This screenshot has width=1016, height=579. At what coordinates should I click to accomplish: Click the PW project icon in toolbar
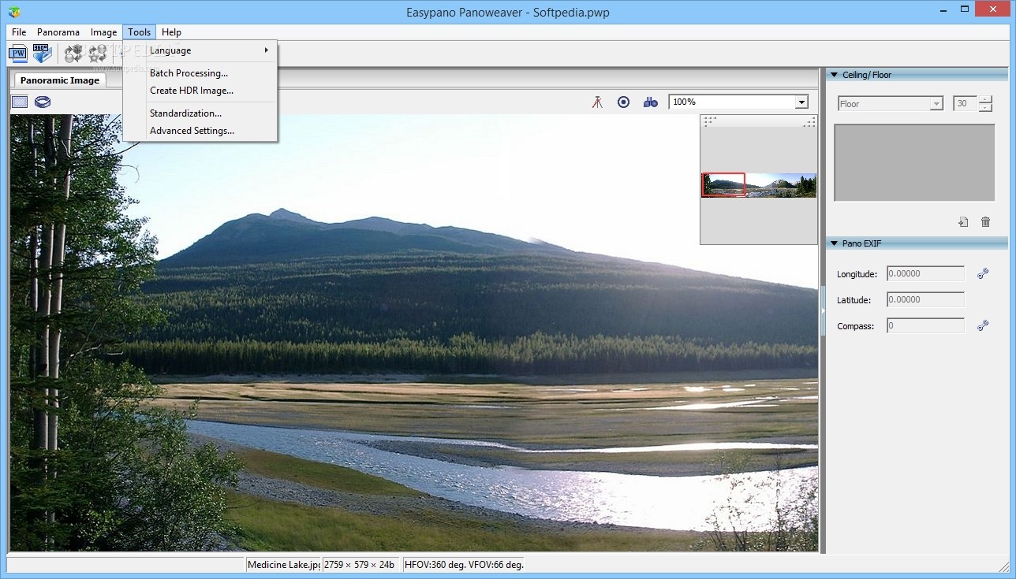(17, 54)
